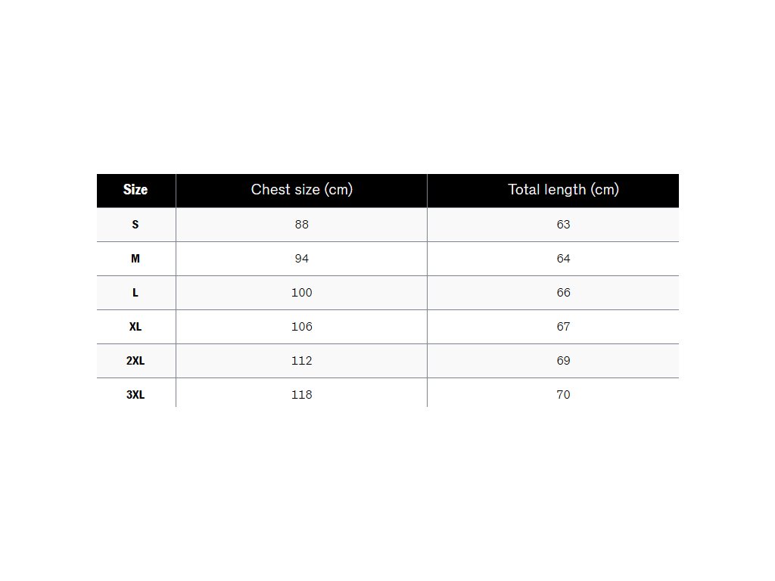This screenshot has height=581, width=775.
Task: Select the 3XL size row label
Action: click(135, 395)
